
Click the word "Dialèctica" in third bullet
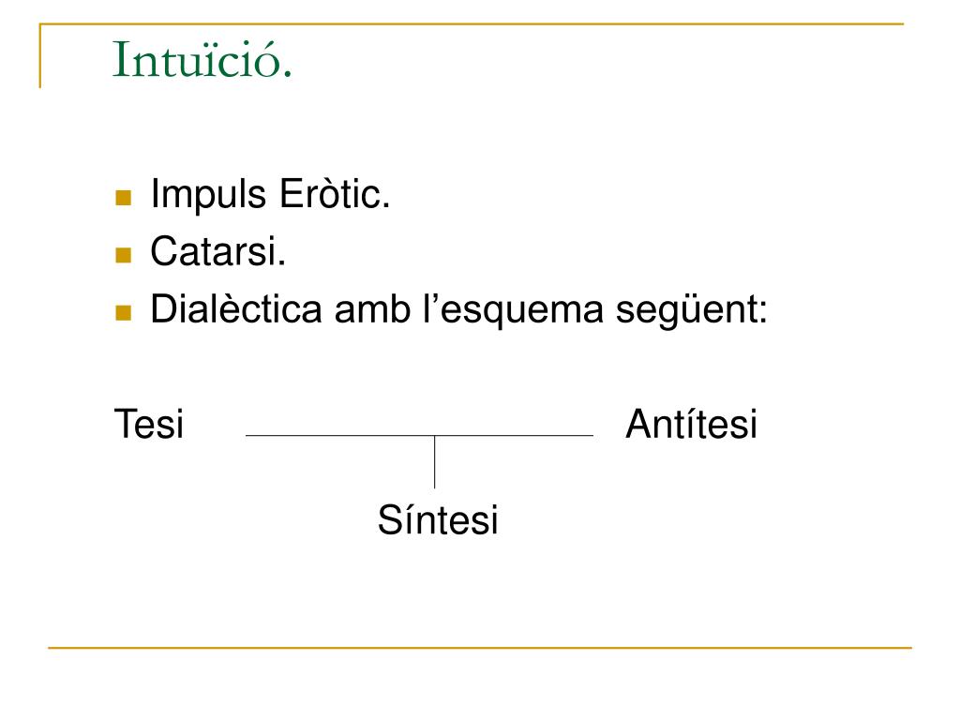coord(236,308)
